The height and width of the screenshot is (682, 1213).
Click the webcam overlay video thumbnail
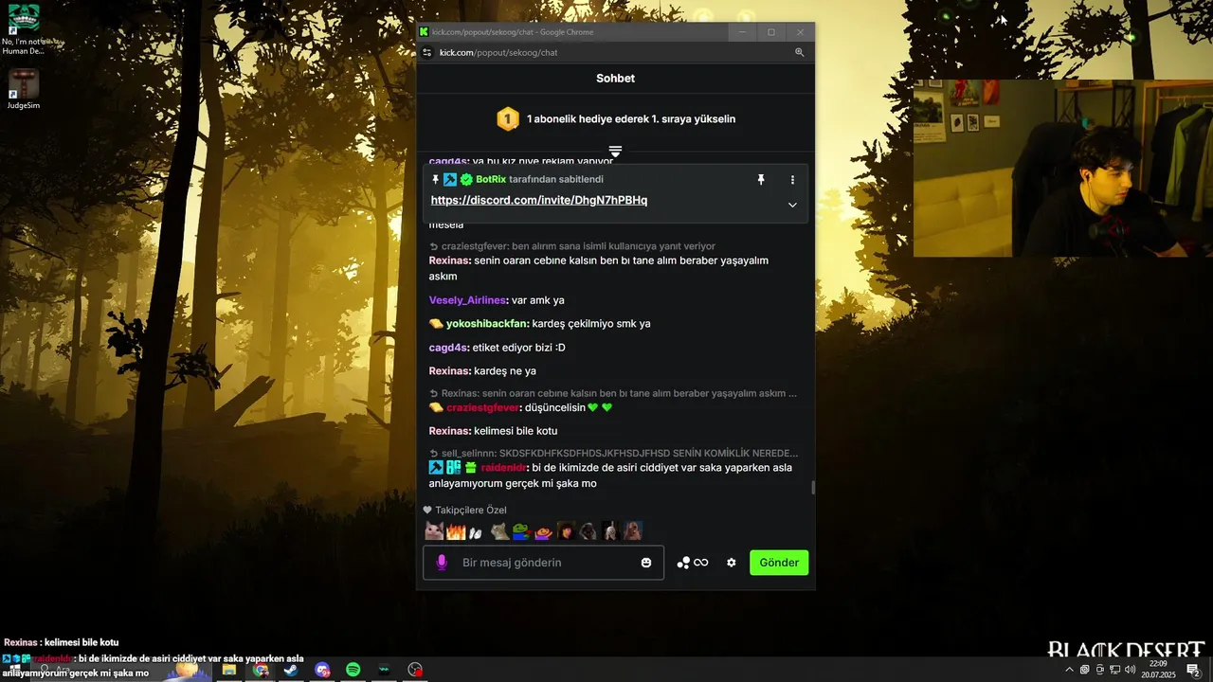(x=1062, y=168)
